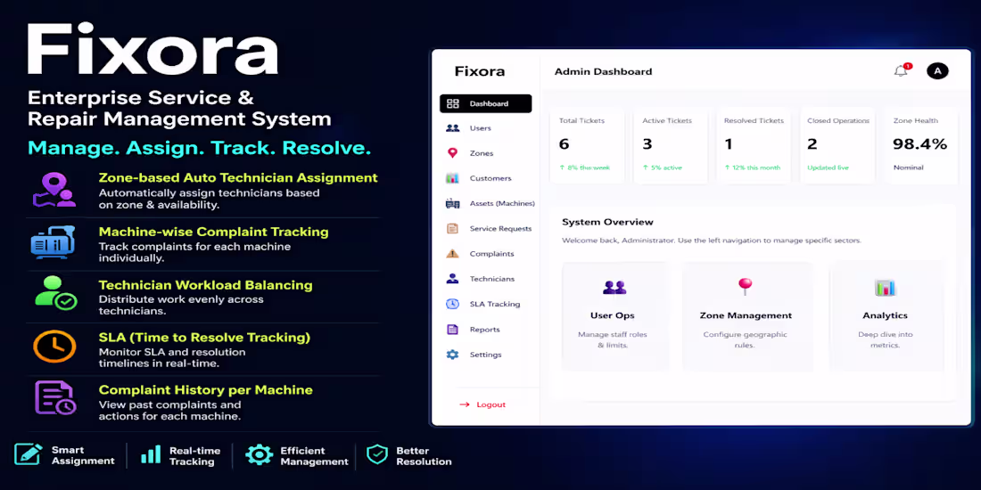The image size is (981, 490).
Task: Select SLA Tracking menu item
Action: tap(495, 304)
